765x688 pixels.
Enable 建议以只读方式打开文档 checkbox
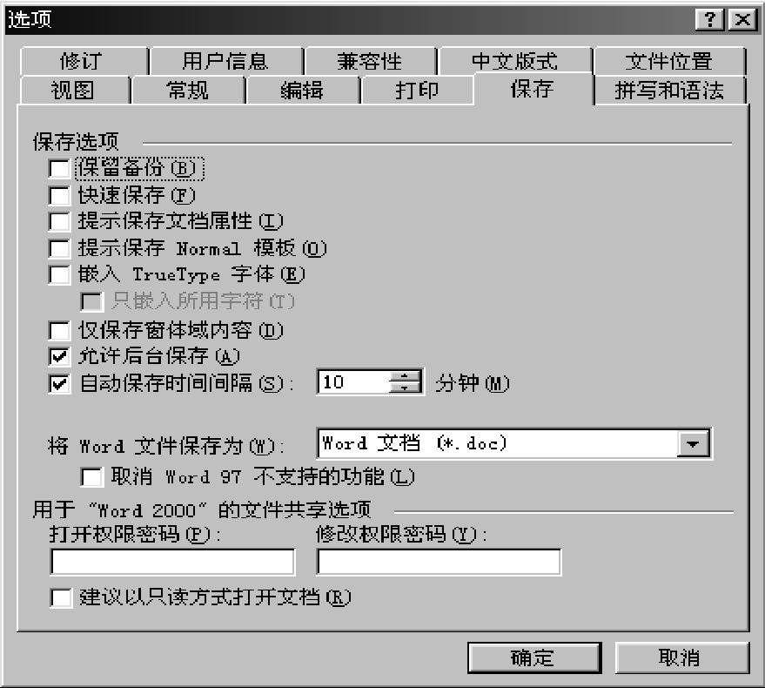click(x=61, y=597)
